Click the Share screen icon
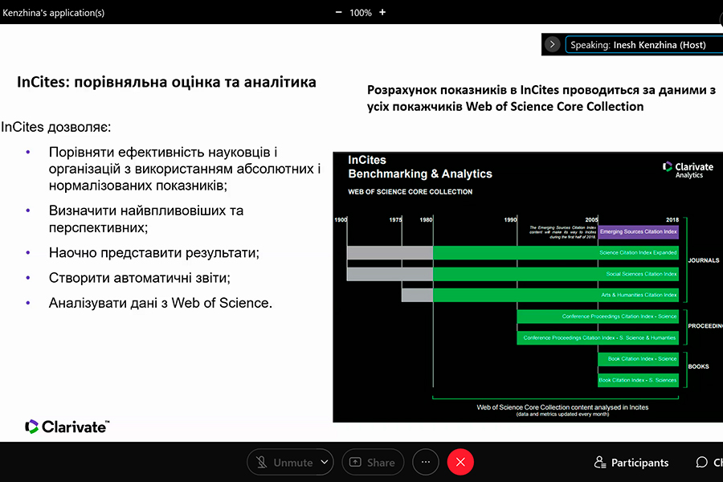The width and height of the screenshot is (723, 482). click(356, 462)
